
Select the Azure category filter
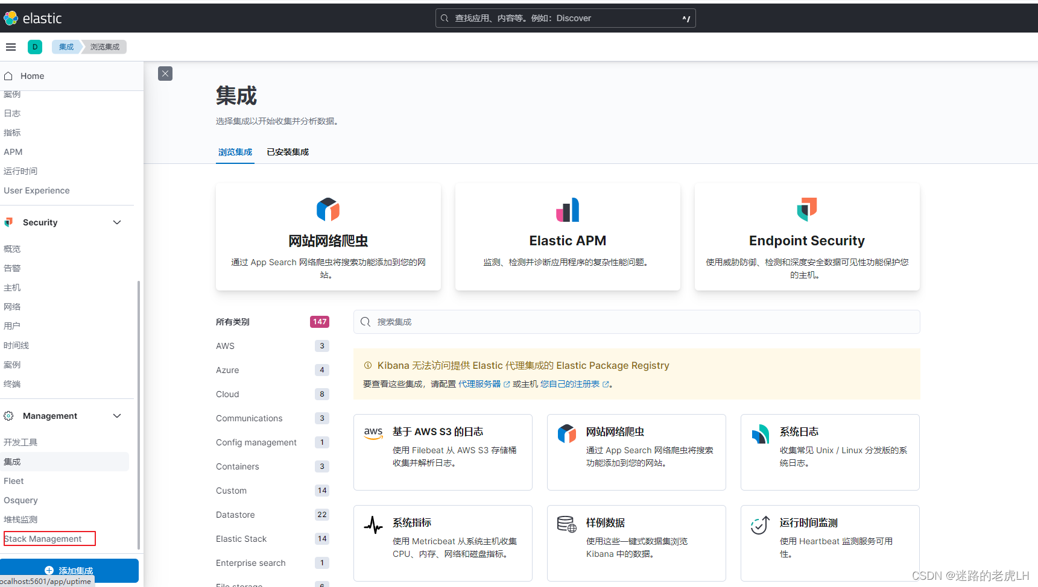227,369
